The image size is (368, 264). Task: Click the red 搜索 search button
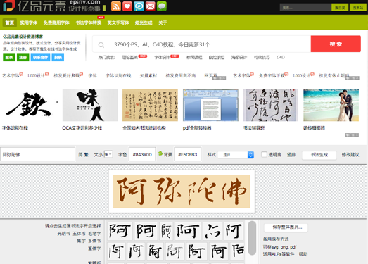[x=336, y=44]
